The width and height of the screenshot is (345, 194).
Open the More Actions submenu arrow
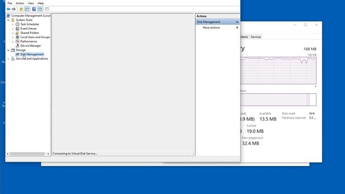[x=237, y=27]
